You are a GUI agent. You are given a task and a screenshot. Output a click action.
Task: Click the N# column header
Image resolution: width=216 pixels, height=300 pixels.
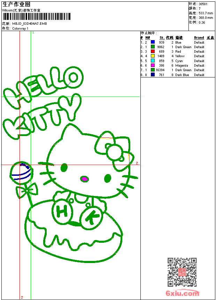tap(148, 38)
